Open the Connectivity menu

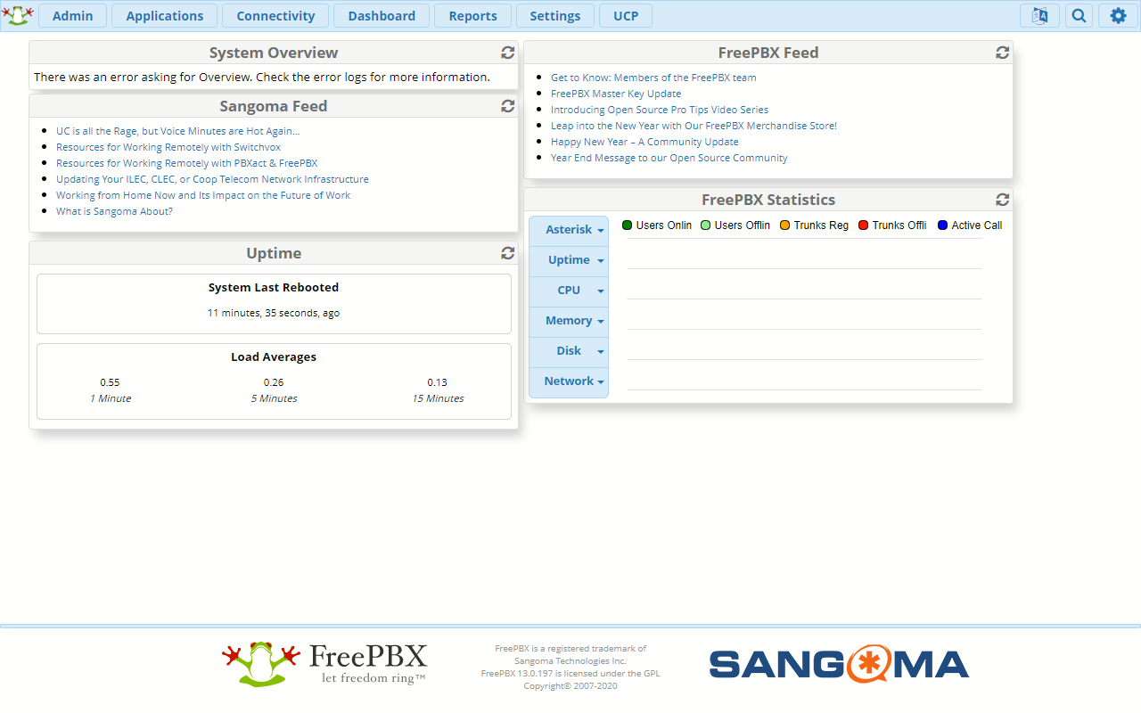(275, 15)
